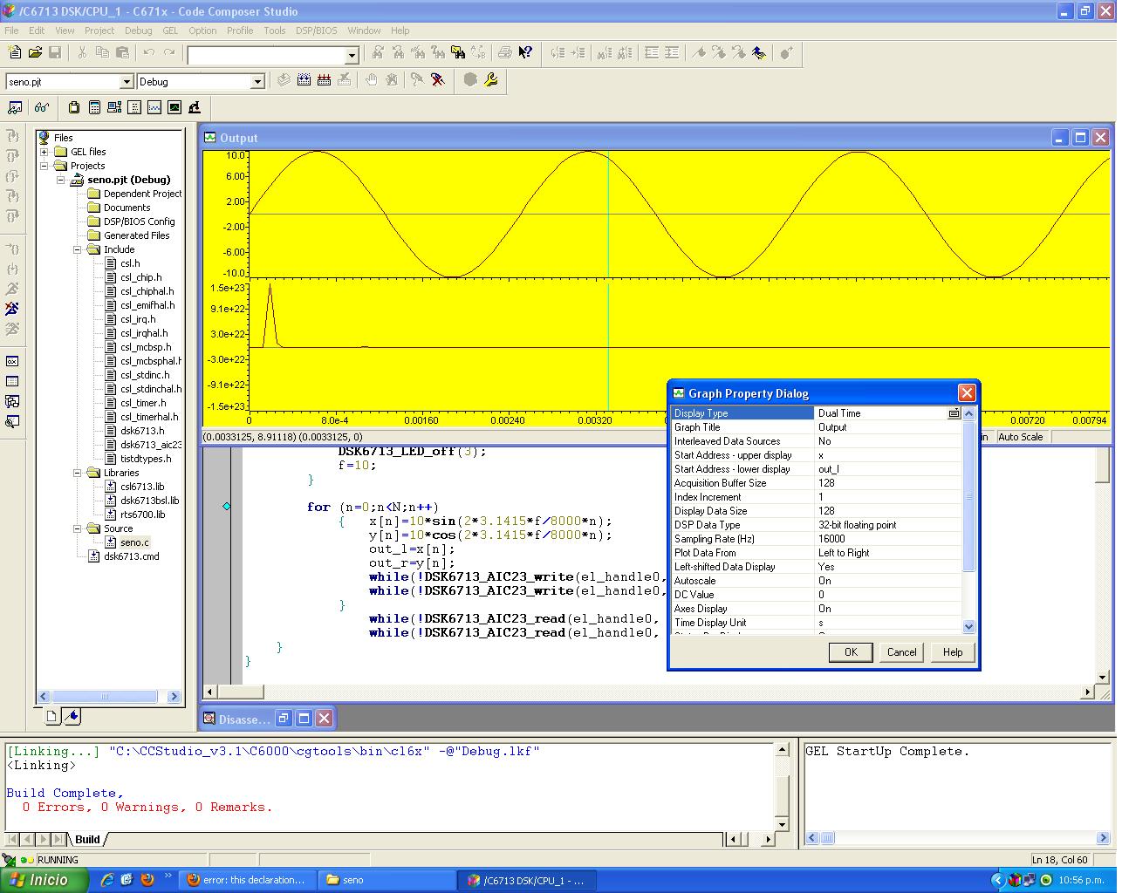
Task: Open the Debug configuration dropdown
Action: 257,82
